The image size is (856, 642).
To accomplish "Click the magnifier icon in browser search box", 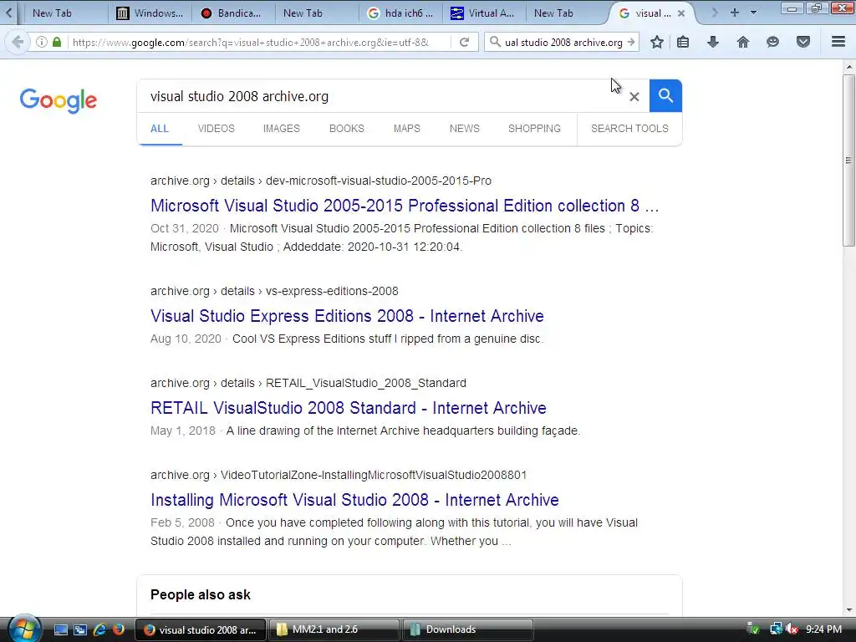I will tap(495, 42).
